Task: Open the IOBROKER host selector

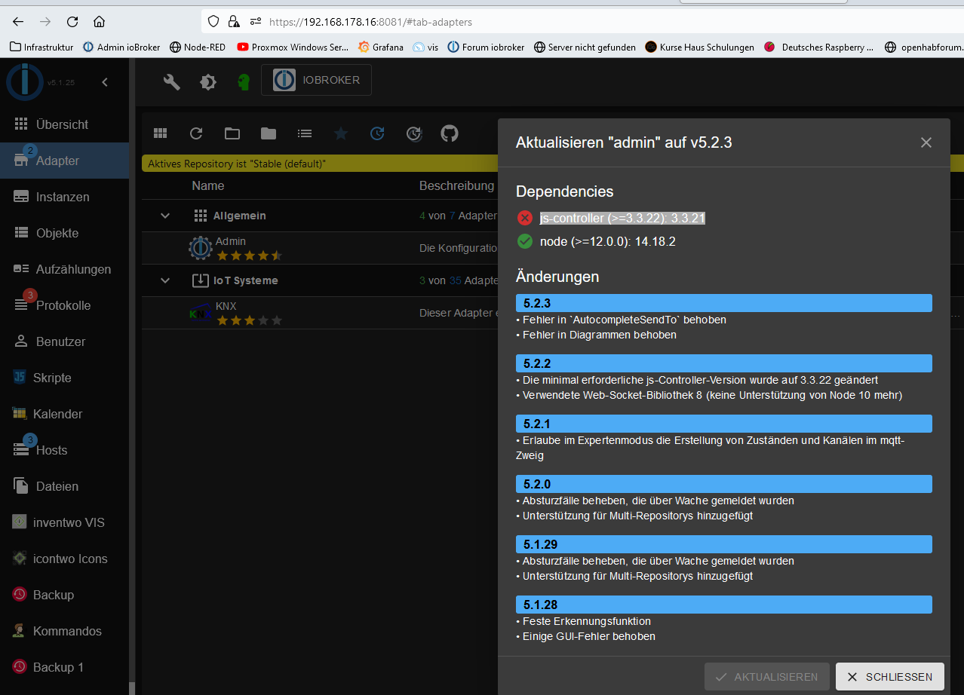Action: coord(316,80)
